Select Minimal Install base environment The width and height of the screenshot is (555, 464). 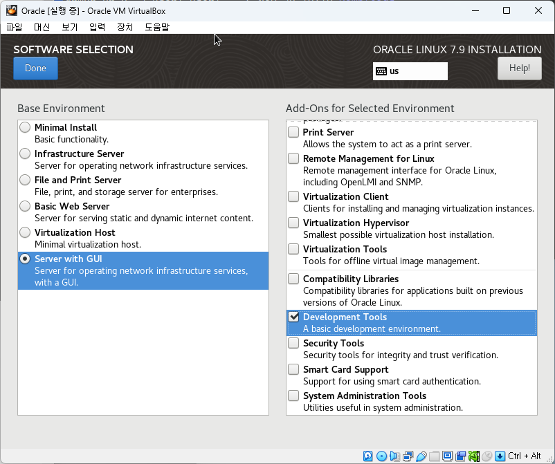(x=25, y=127)
